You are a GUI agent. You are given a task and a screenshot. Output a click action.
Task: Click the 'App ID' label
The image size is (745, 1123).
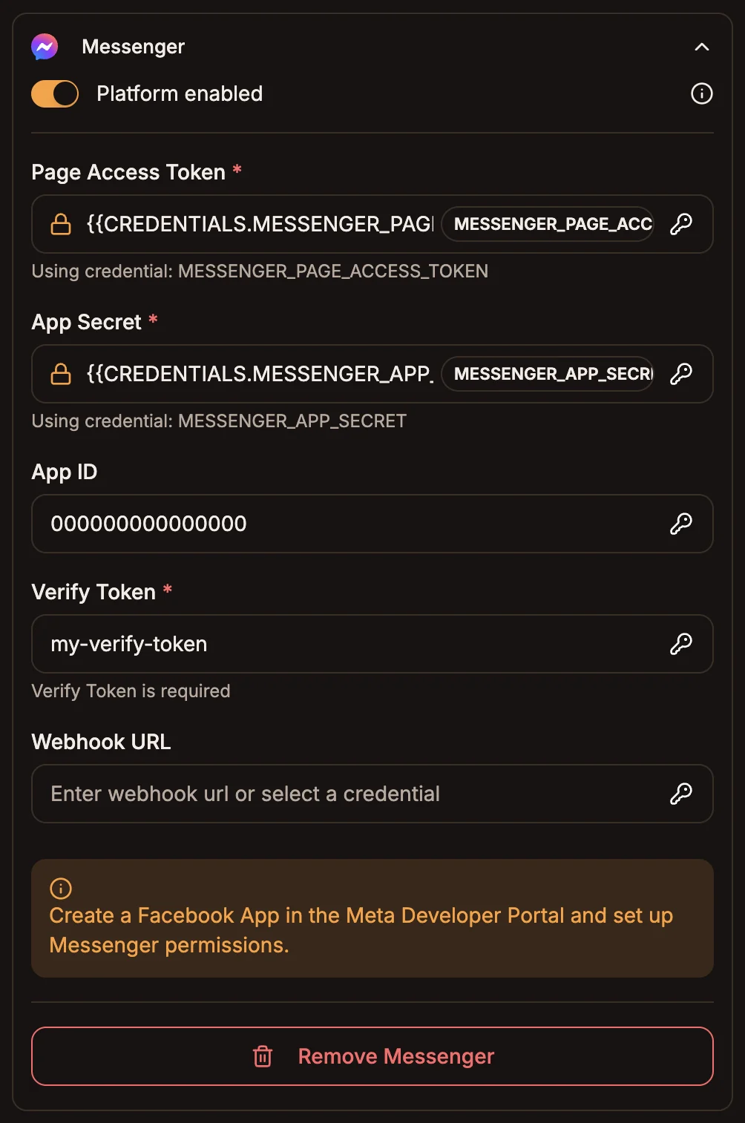click(65, 472)
